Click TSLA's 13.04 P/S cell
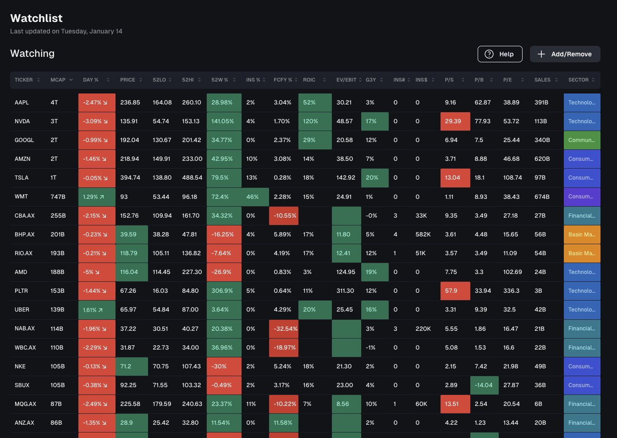617x438 pixels. point(455,178)
